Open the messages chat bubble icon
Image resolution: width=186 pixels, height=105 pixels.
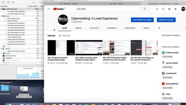click(x=169, y=9)
